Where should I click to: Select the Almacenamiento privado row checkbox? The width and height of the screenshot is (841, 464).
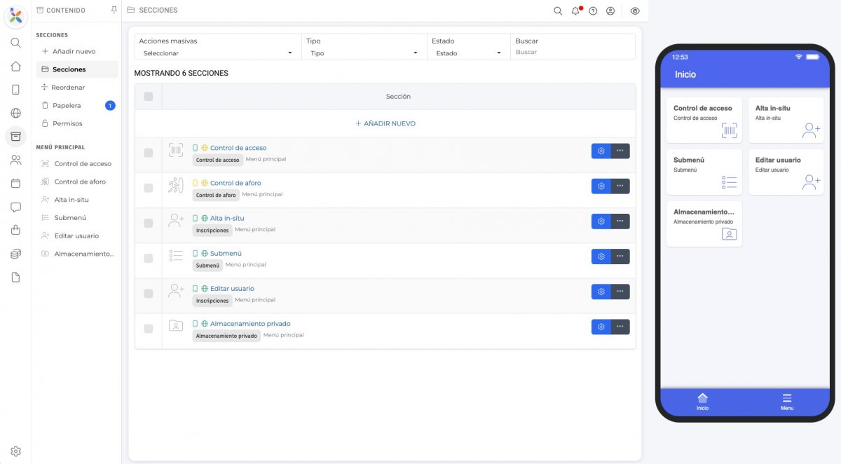[148, 329]
